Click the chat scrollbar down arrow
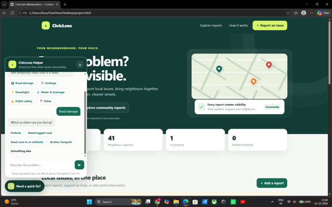This screenshot has height=207, width=332. click(85, 156)
